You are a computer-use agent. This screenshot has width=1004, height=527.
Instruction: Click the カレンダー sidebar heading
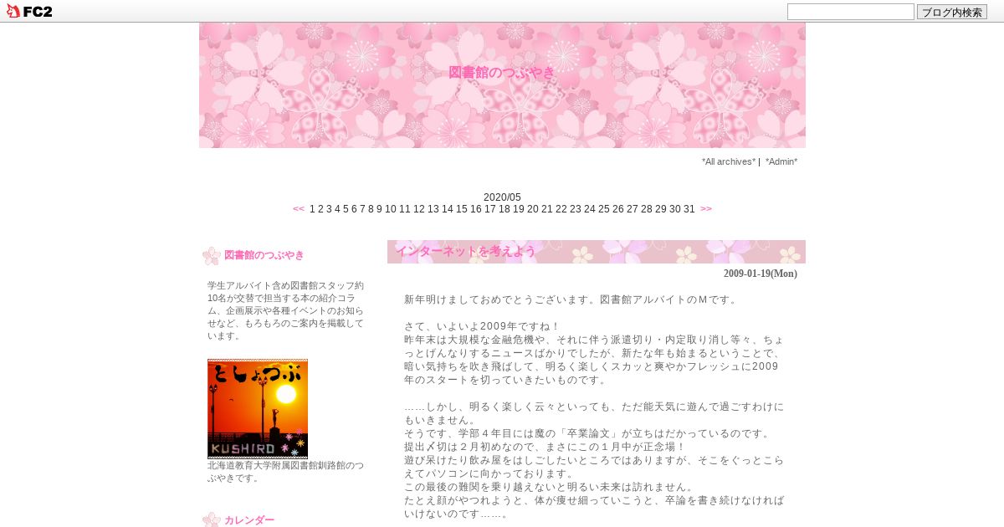(x=249, y=520)
